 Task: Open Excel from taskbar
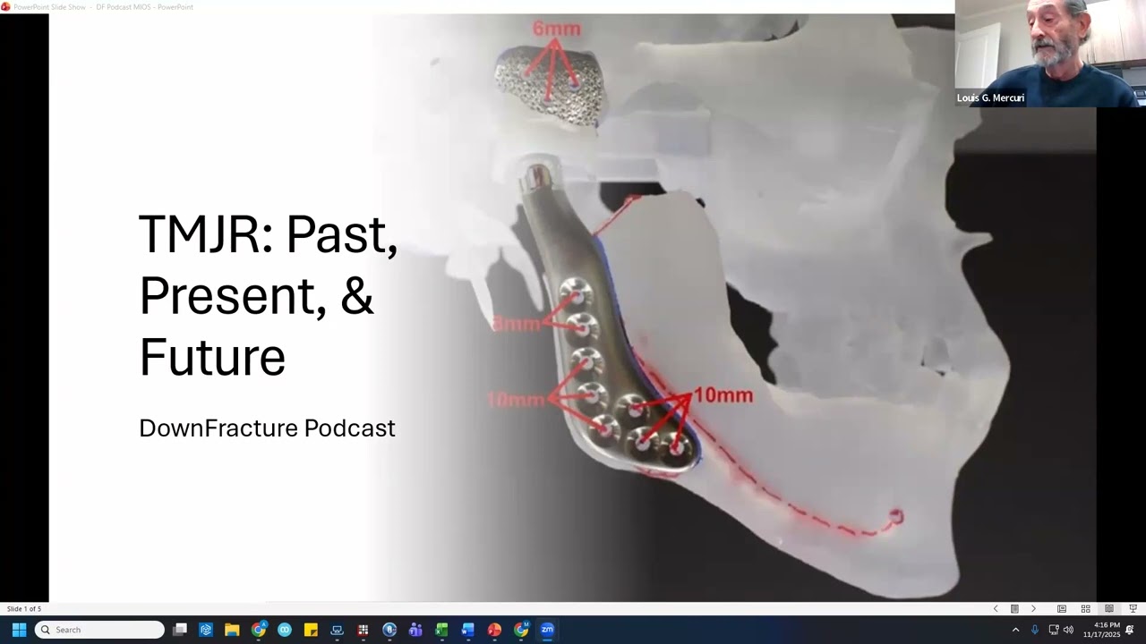point(441,630)
